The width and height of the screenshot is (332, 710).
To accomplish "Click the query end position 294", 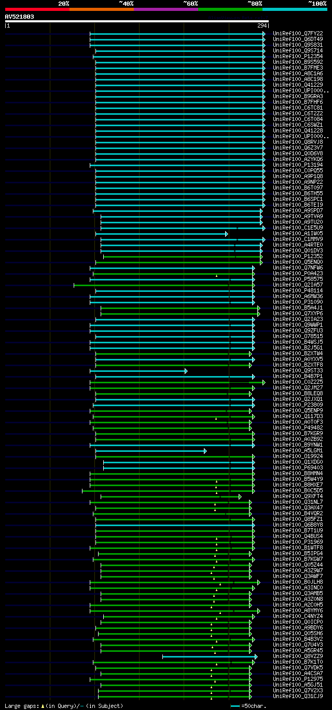I will 262,25.
